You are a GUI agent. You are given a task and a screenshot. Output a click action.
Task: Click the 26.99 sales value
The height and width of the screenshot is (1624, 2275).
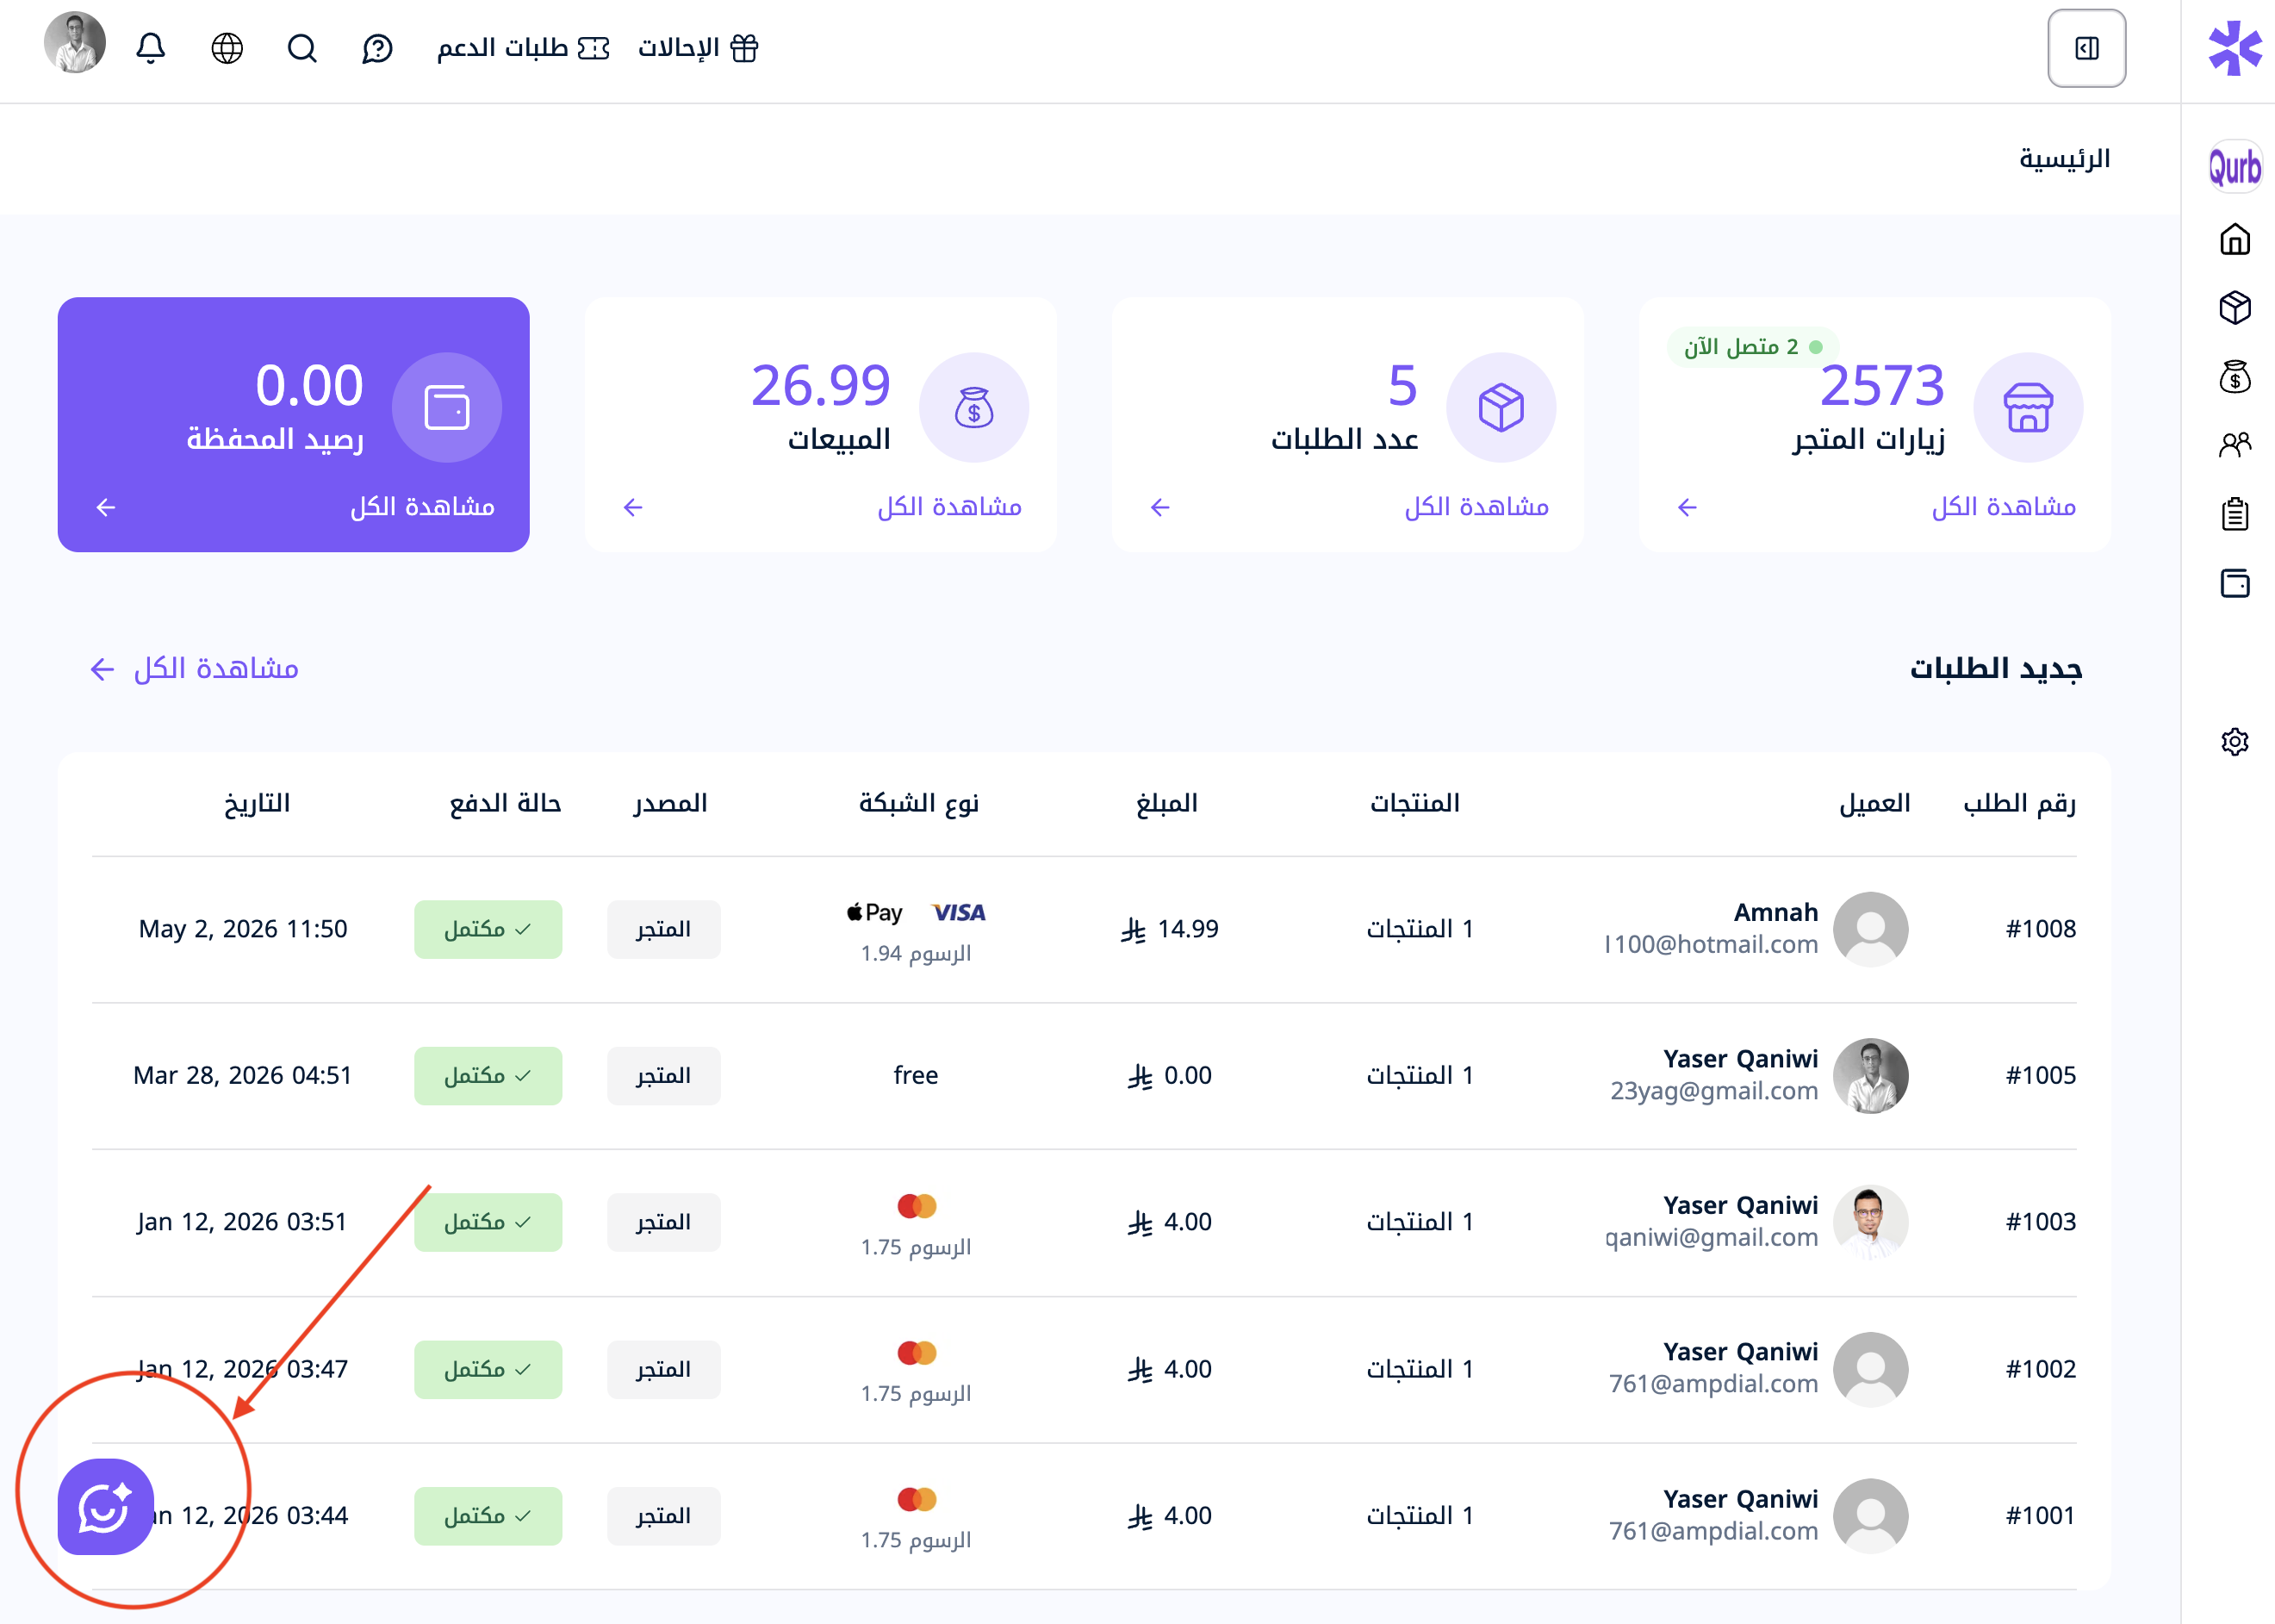(821, 385)
